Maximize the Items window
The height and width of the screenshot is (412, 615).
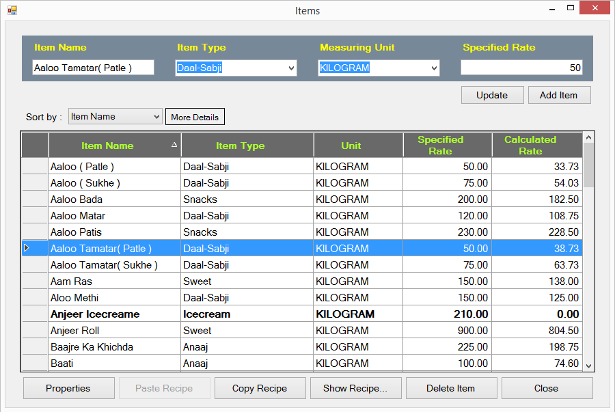tap(571, 8)
